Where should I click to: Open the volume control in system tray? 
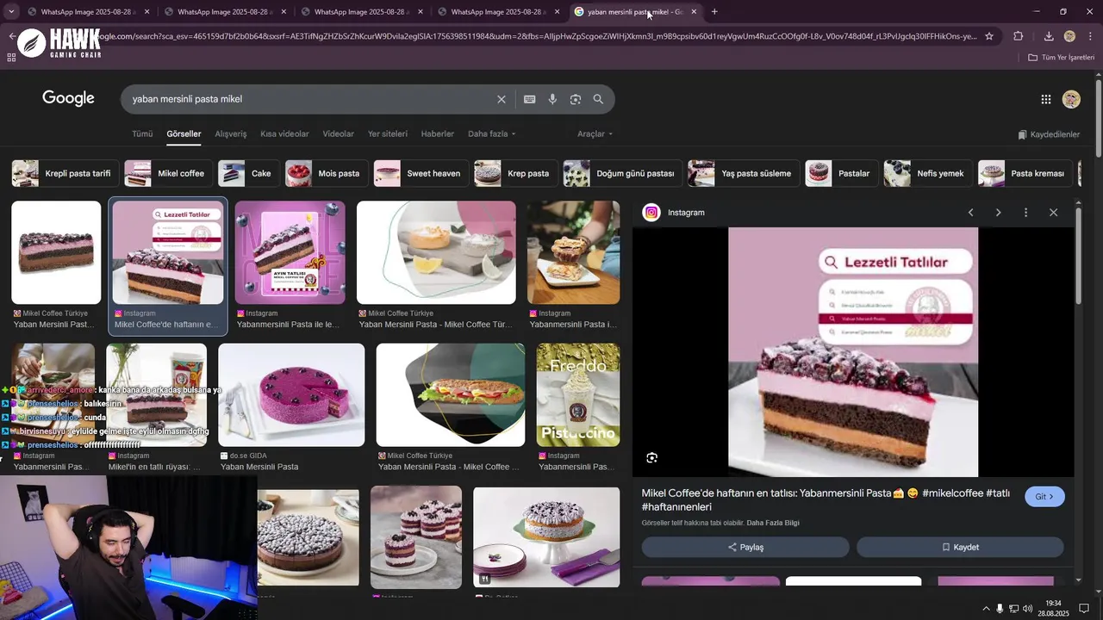coord(1027,609)
